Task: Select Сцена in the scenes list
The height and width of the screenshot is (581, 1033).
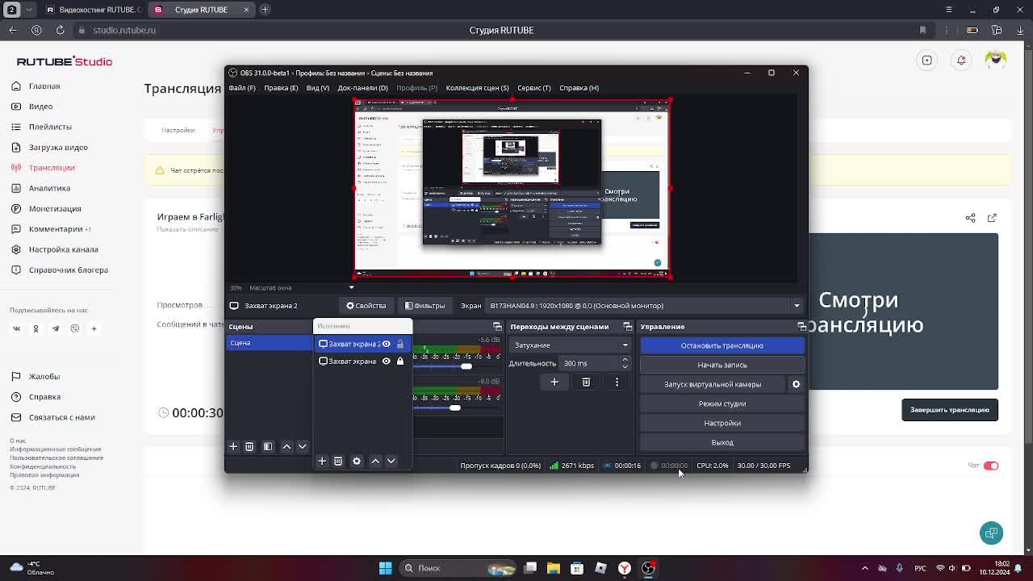Action: click(269, 343)
